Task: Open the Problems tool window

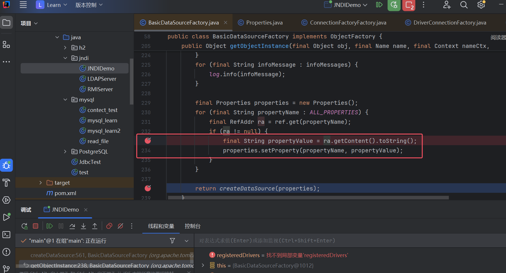Action: click(x=6, y=252)
